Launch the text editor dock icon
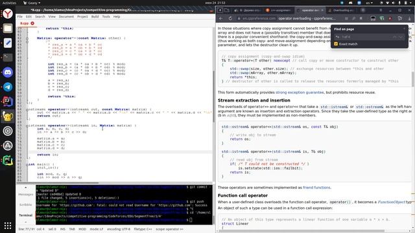The width and height of the screenshot is (415, 233). [x=8, y=43]
